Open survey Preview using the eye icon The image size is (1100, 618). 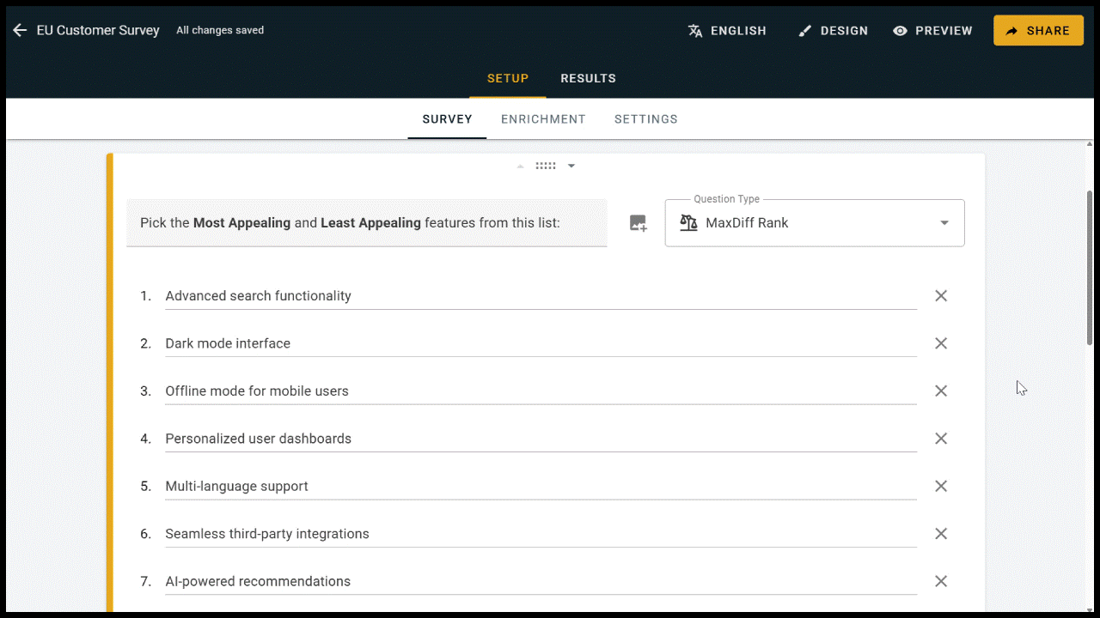coord(900,30)
